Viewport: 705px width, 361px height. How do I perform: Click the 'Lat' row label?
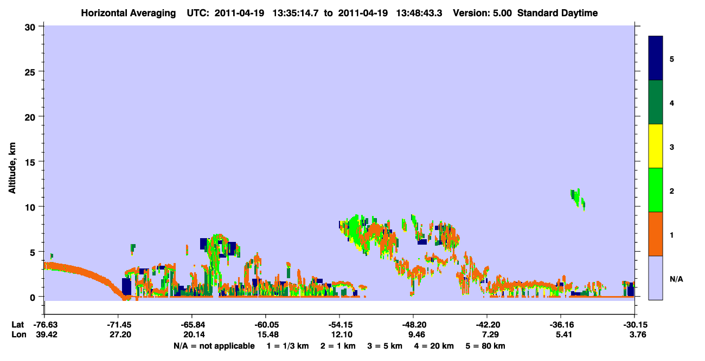pos(17,325)
